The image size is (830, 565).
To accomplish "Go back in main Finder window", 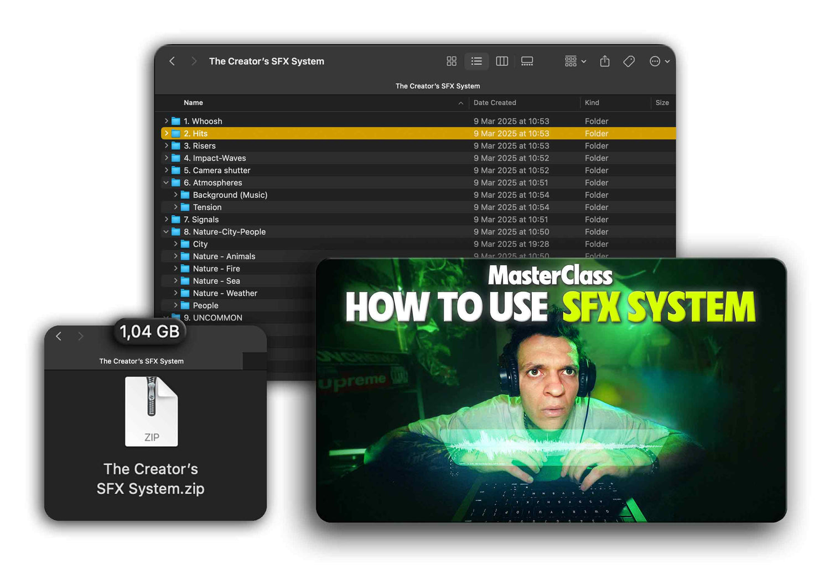I will click(172, 61).
